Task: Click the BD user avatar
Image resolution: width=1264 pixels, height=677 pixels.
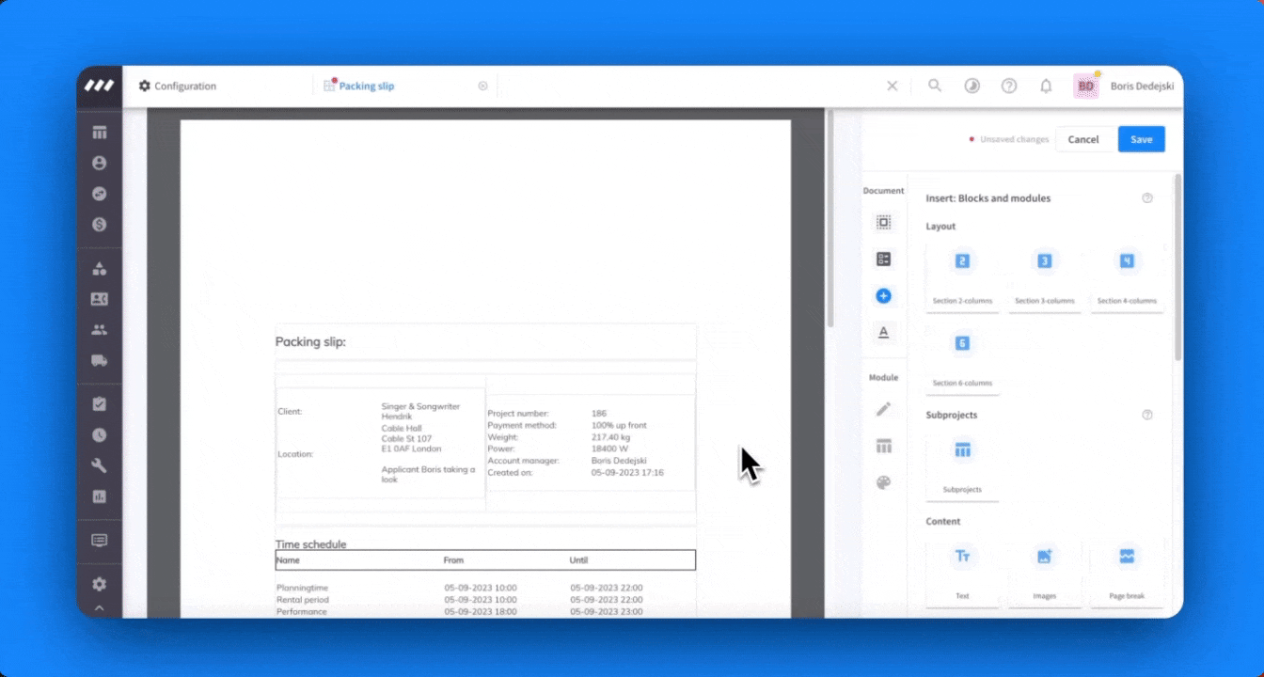Action: coord(1086,86)
